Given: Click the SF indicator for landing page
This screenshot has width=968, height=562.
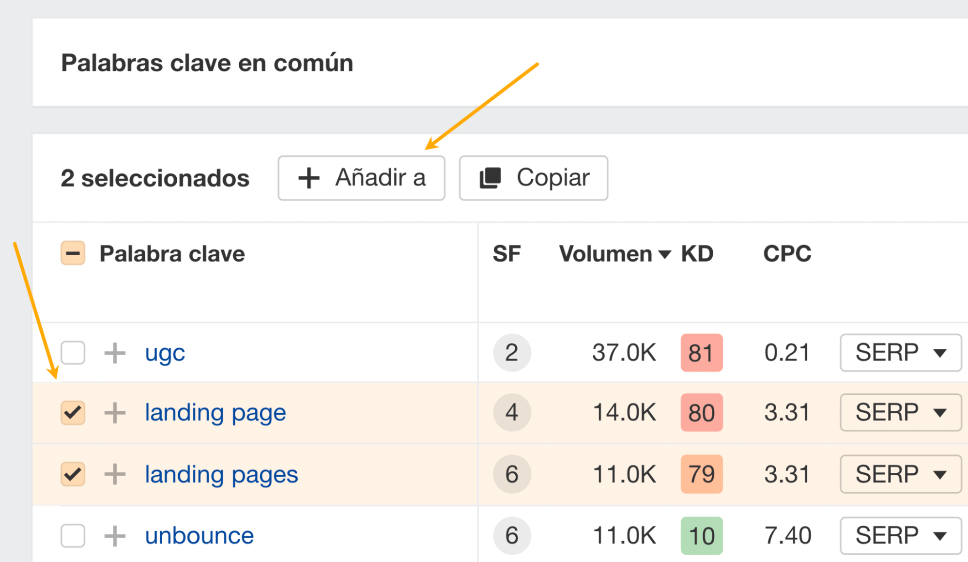Looking at the screenshot, I should 511,413.
